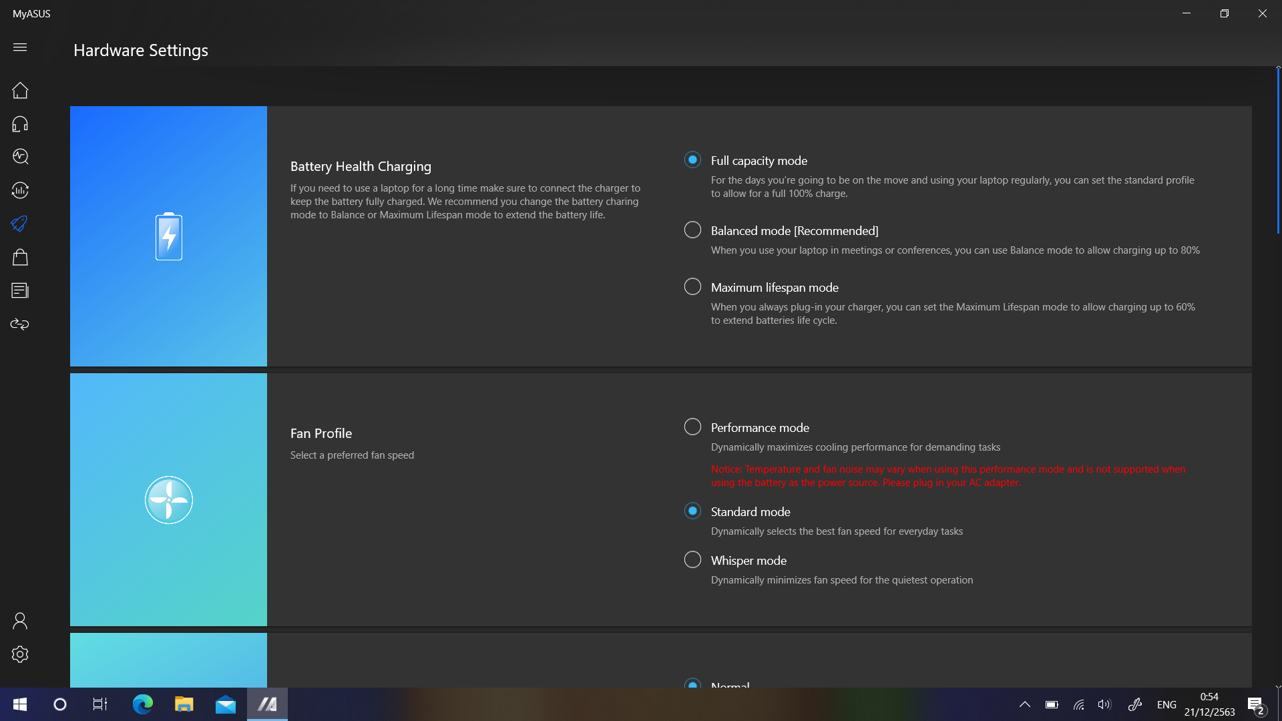Launch Microsoft Edge from taskbar
This screenshot has width=1282, height=721.
(x=142, y=704)
